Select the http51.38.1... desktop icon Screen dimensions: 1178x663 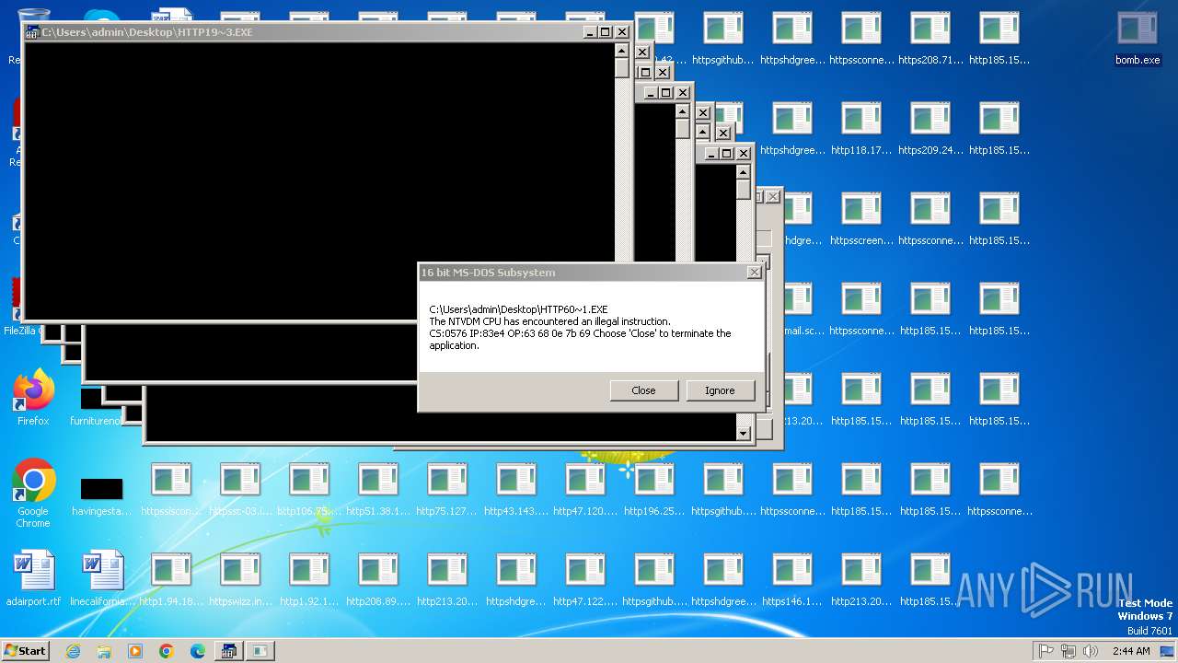(x=378, y=490)
